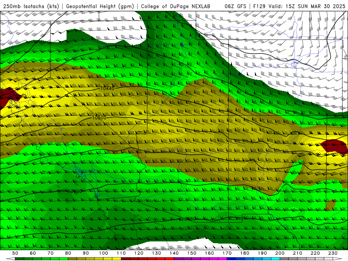This screenshot has height=261, width=348.
Task: Click the legend value 140
Action: [174, 253]
